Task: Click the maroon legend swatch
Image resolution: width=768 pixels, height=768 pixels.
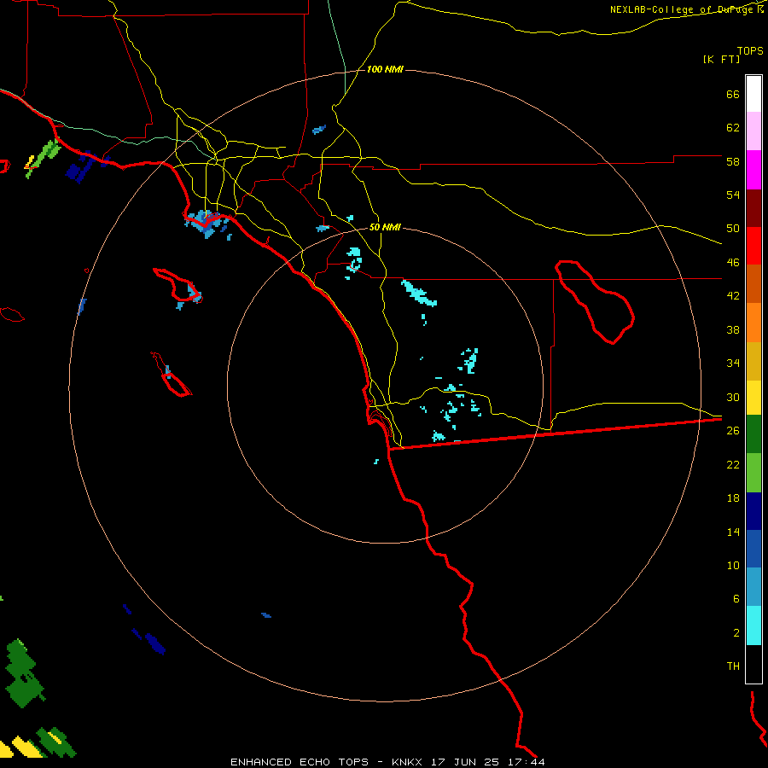Action: (x=753, y=208)
